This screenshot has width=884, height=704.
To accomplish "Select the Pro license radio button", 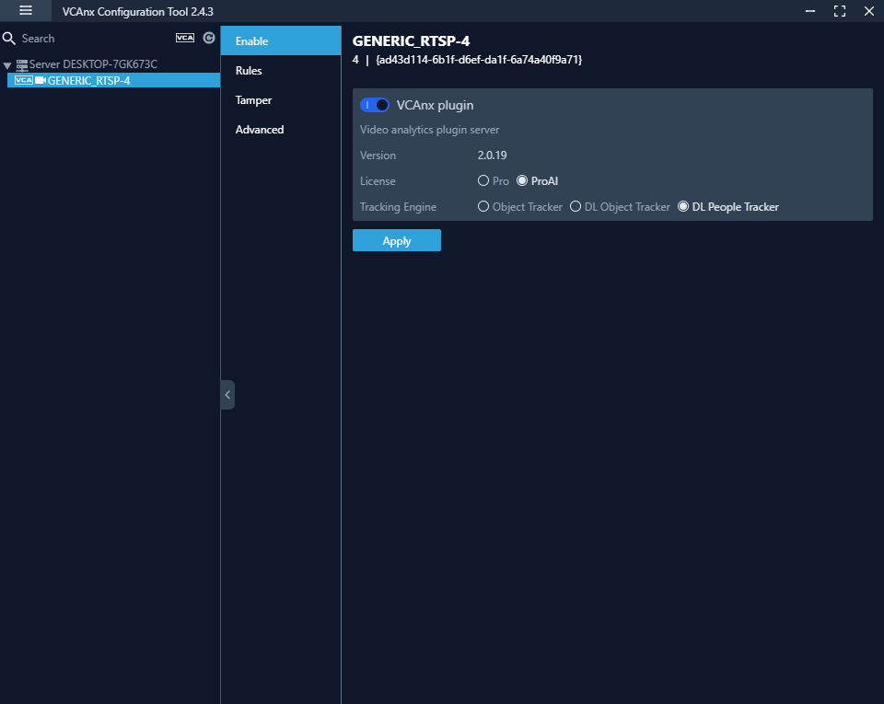I will 483,181.
